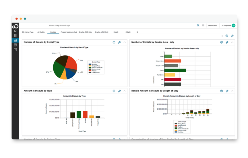Click Coding Denial bar in Amount in Dispute chart
This screenshot has height=158, width=248.
pos(73,115)
